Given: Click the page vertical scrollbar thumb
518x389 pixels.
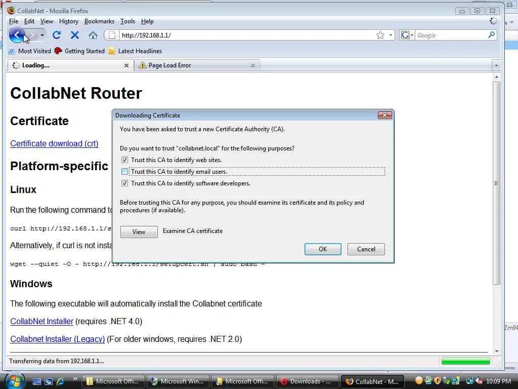Looking at the screenshot, I should click(x=496, y=182).
